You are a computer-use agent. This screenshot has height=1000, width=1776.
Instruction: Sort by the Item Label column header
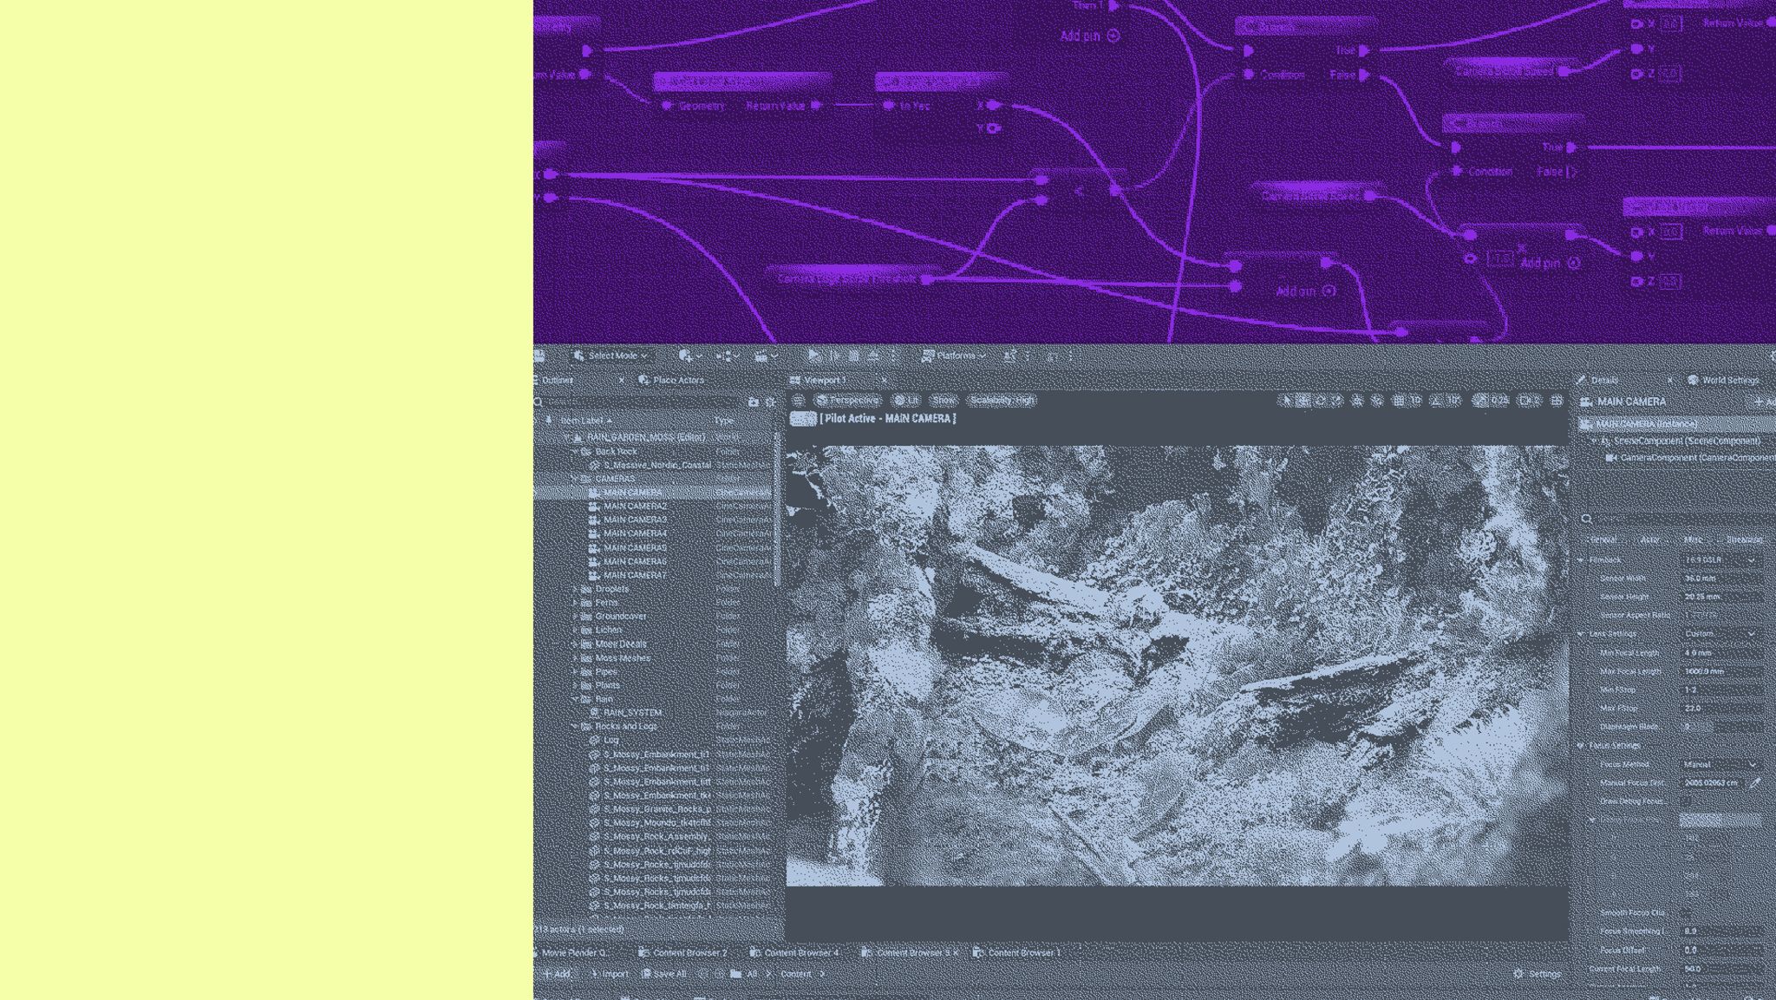click(585, 421)
